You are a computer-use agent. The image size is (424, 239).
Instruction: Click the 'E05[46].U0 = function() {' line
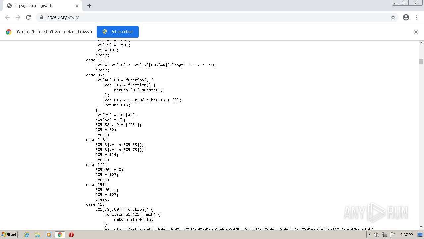(x=124, y=80)
